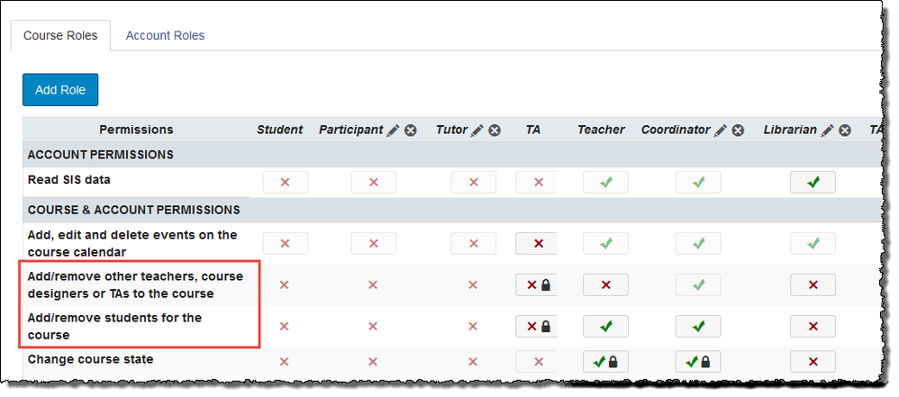Edit the Participant role name pencil icon

click(393, 131)
